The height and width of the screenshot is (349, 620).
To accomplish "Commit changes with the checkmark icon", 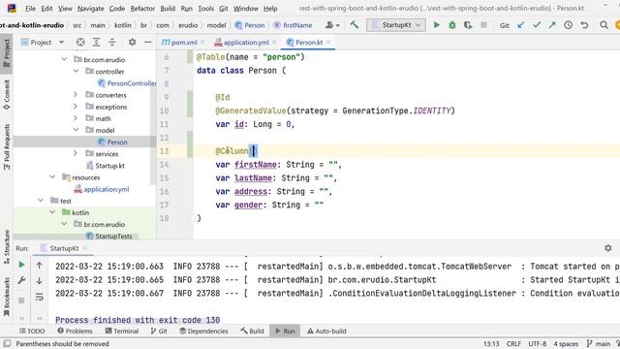I will coord(537,25).
